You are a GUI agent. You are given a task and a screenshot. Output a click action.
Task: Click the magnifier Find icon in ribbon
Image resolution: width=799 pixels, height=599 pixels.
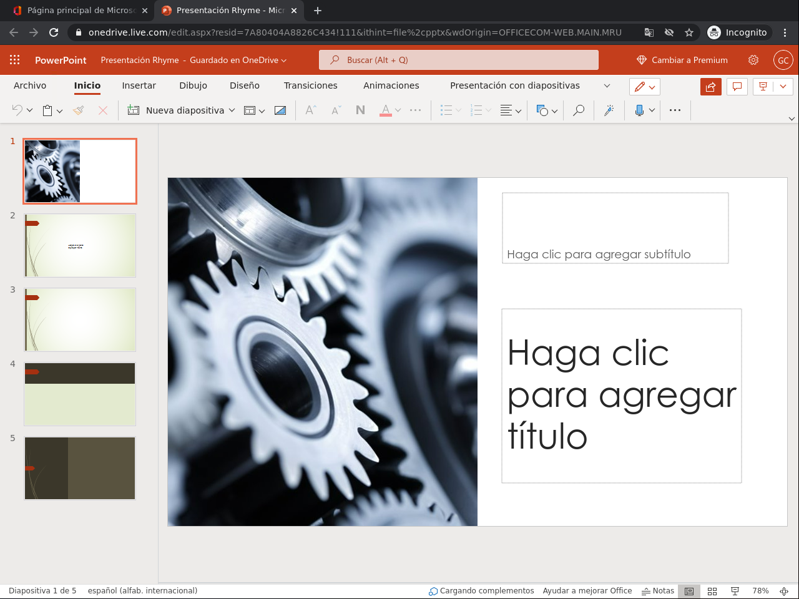pyautogui.click(x=579, y=110)
